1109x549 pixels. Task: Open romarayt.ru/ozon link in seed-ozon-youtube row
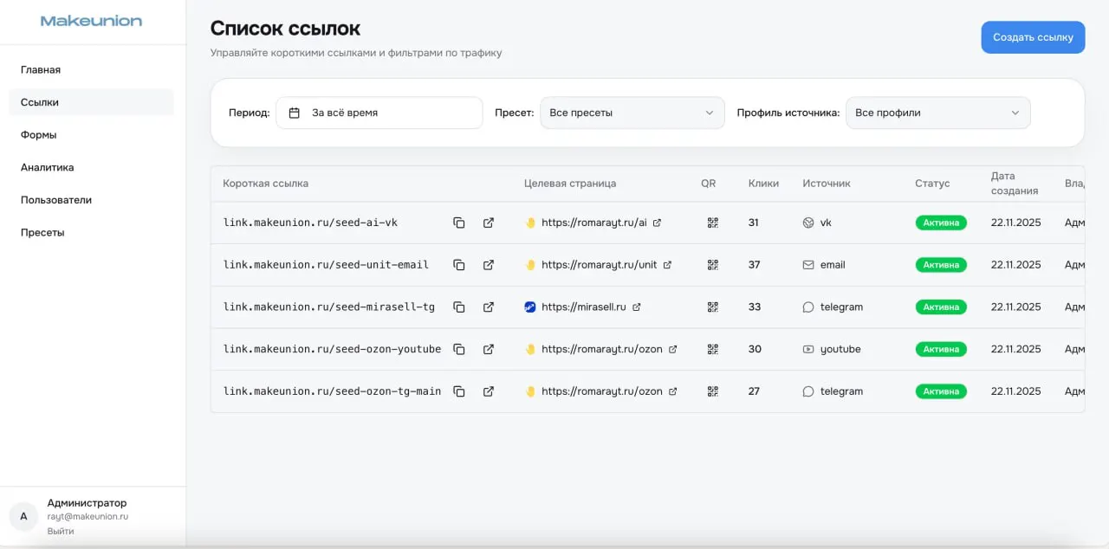[609, 349]
